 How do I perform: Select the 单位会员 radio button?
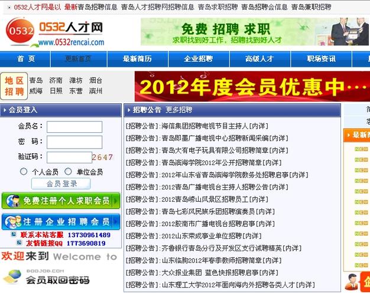[x=69, y=172]
